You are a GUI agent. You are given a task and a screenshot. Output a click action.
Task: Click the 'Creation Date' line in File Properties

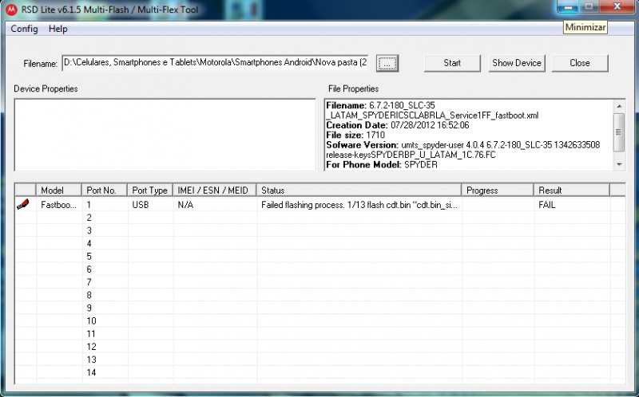tap(397, 125)
